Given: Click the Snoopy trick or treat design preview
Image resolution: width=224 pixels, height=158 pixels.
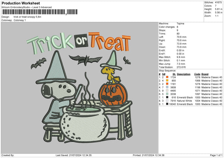Looking at the screenshot, I should pyautogui.click(x=80, y=88).
